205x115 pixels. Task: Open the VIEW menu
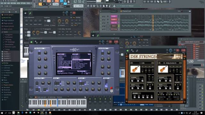(19, 3)
